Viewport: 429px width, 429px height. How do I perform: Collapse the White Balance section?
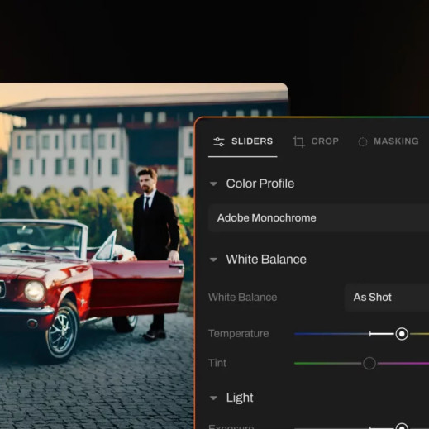(x=213, y=260)
